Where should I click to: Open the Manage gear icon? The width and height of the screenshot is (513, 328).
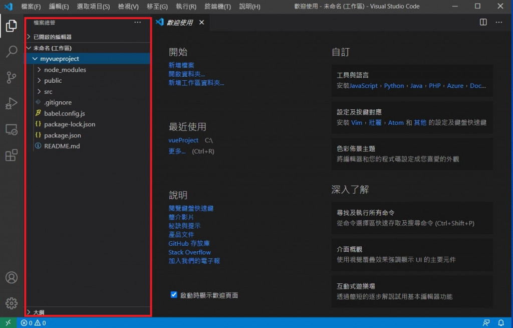[12, 303]
